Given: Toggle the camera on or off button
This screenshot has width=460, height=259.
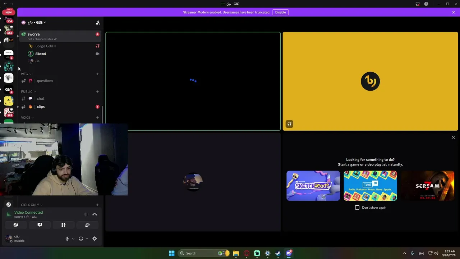Looking at the screenshot, I should point(16,225).
